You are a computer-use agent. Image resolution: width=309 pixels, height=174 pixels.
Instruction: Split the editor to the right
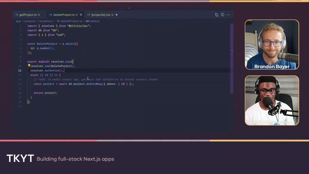click(223, 14)
